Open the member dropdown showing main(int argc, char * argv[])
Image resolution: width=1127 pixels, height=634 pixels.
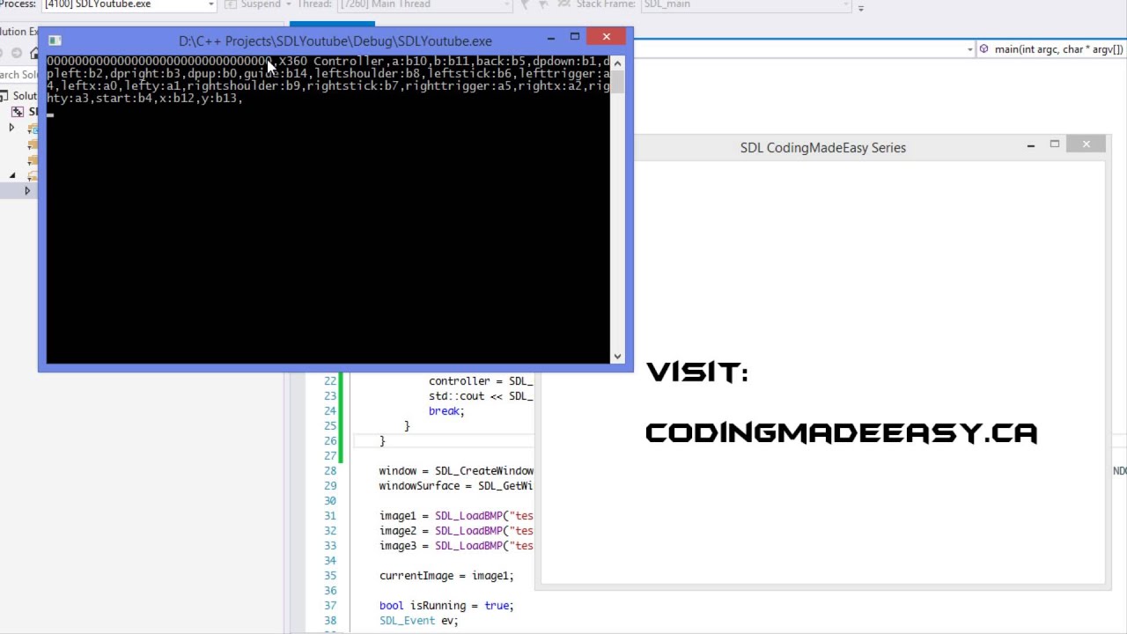click(1051, 49)
